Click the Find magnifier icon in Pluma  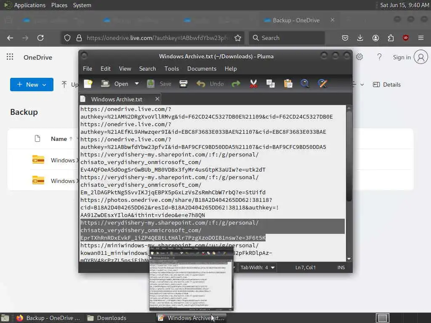[305, 84]
